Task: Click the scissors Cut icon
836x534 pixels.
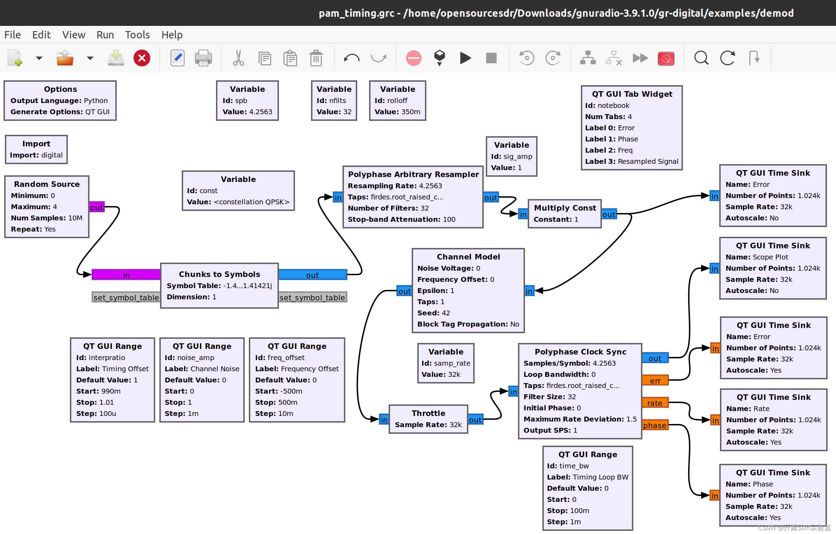Action: point(238,58)
